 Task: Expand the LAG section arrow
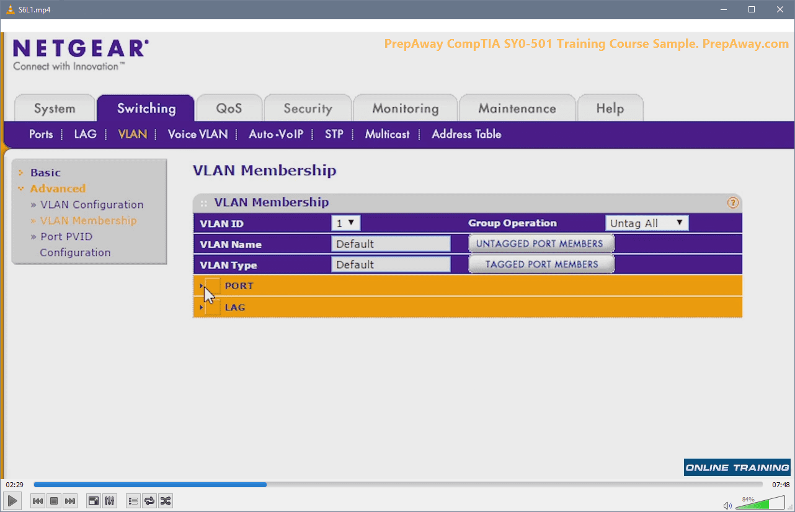point(202,307)
